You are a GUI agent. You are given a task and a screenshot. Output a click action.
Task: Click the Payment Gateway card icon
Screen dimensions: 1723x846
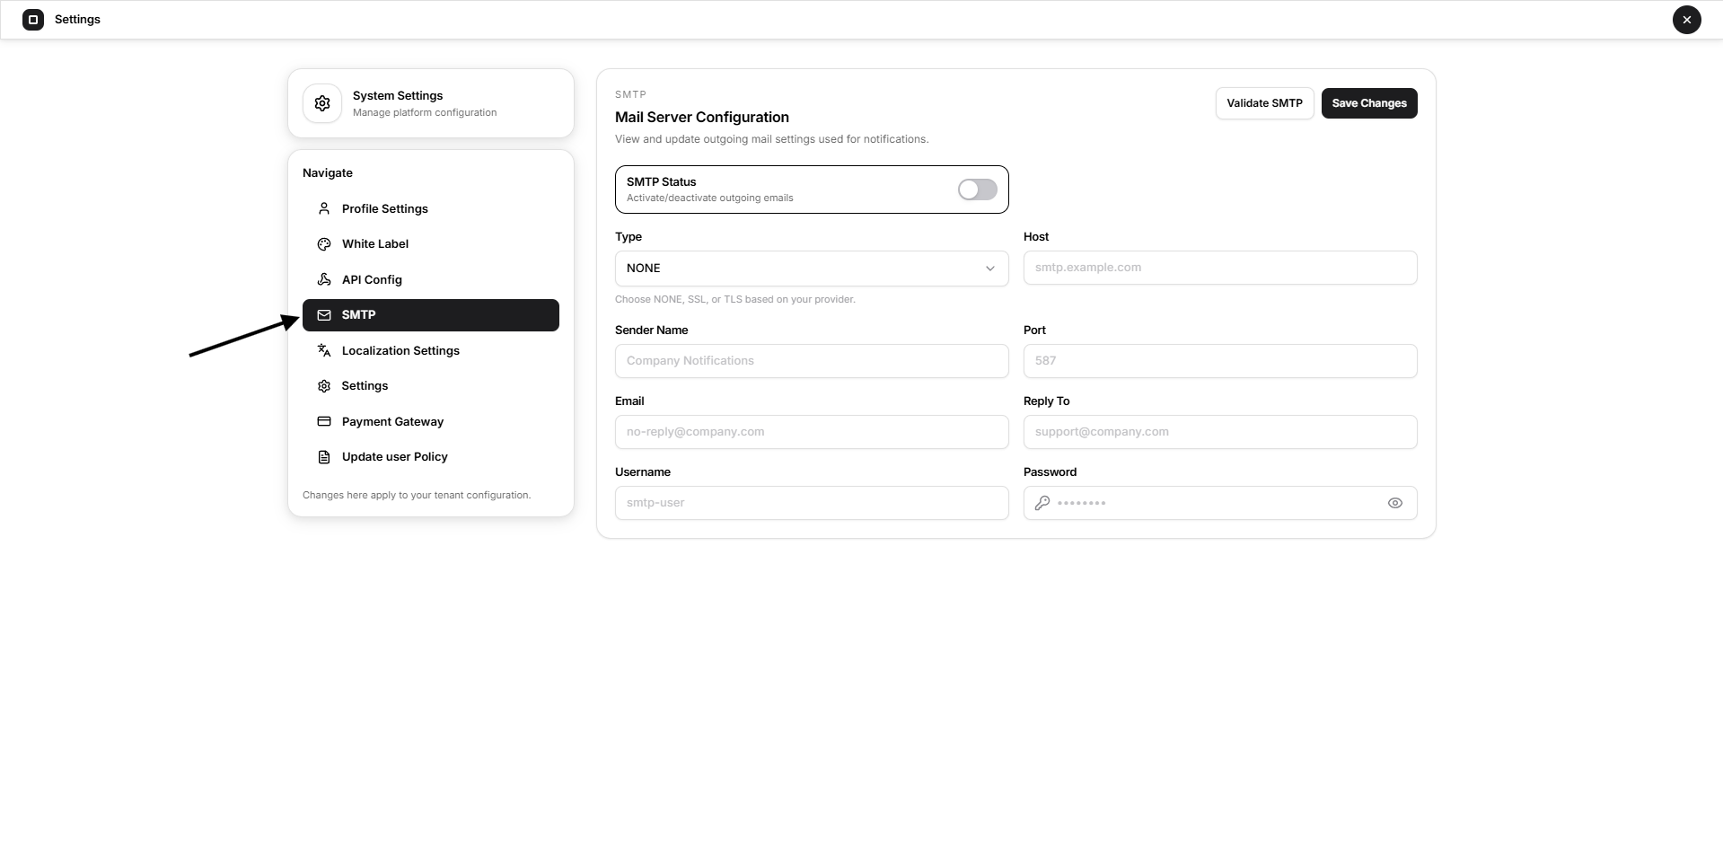pos(324,421)
